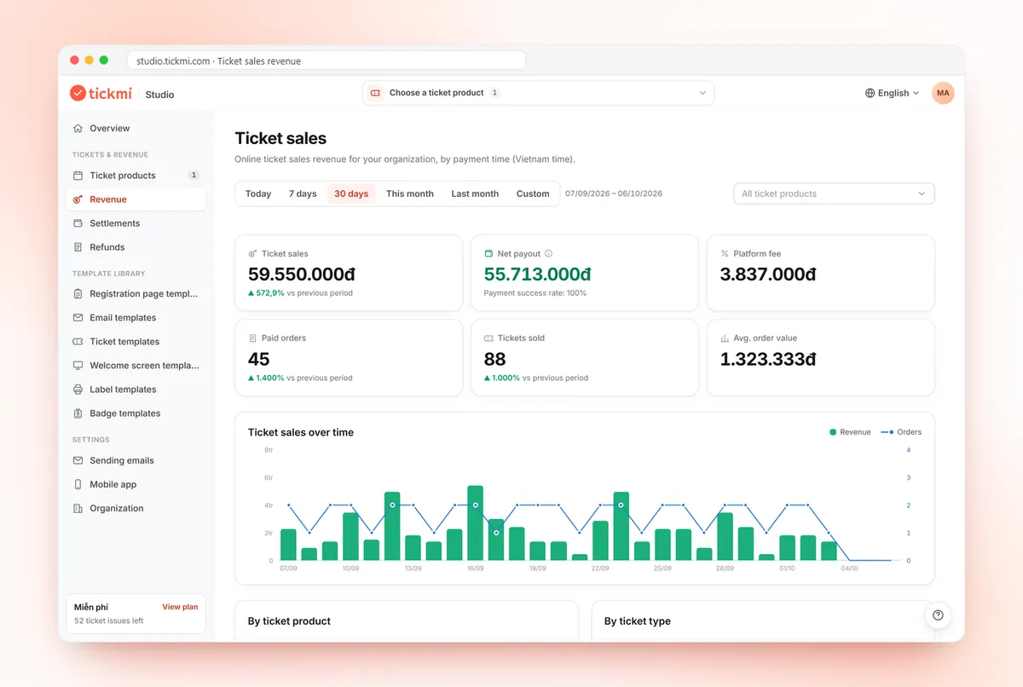
Task: Click the 572,9% vs previous period text
Action: tap(300, 293)
